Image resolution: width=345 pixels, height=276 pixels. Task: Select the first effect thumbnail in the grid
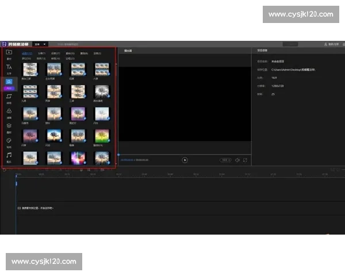(x=29, y=70)
